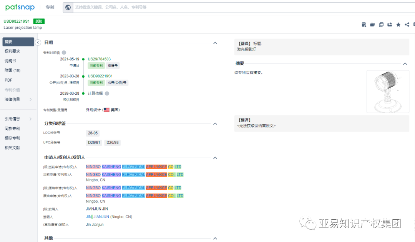Click the 公开(公告)号 tag

pos(117,83)
